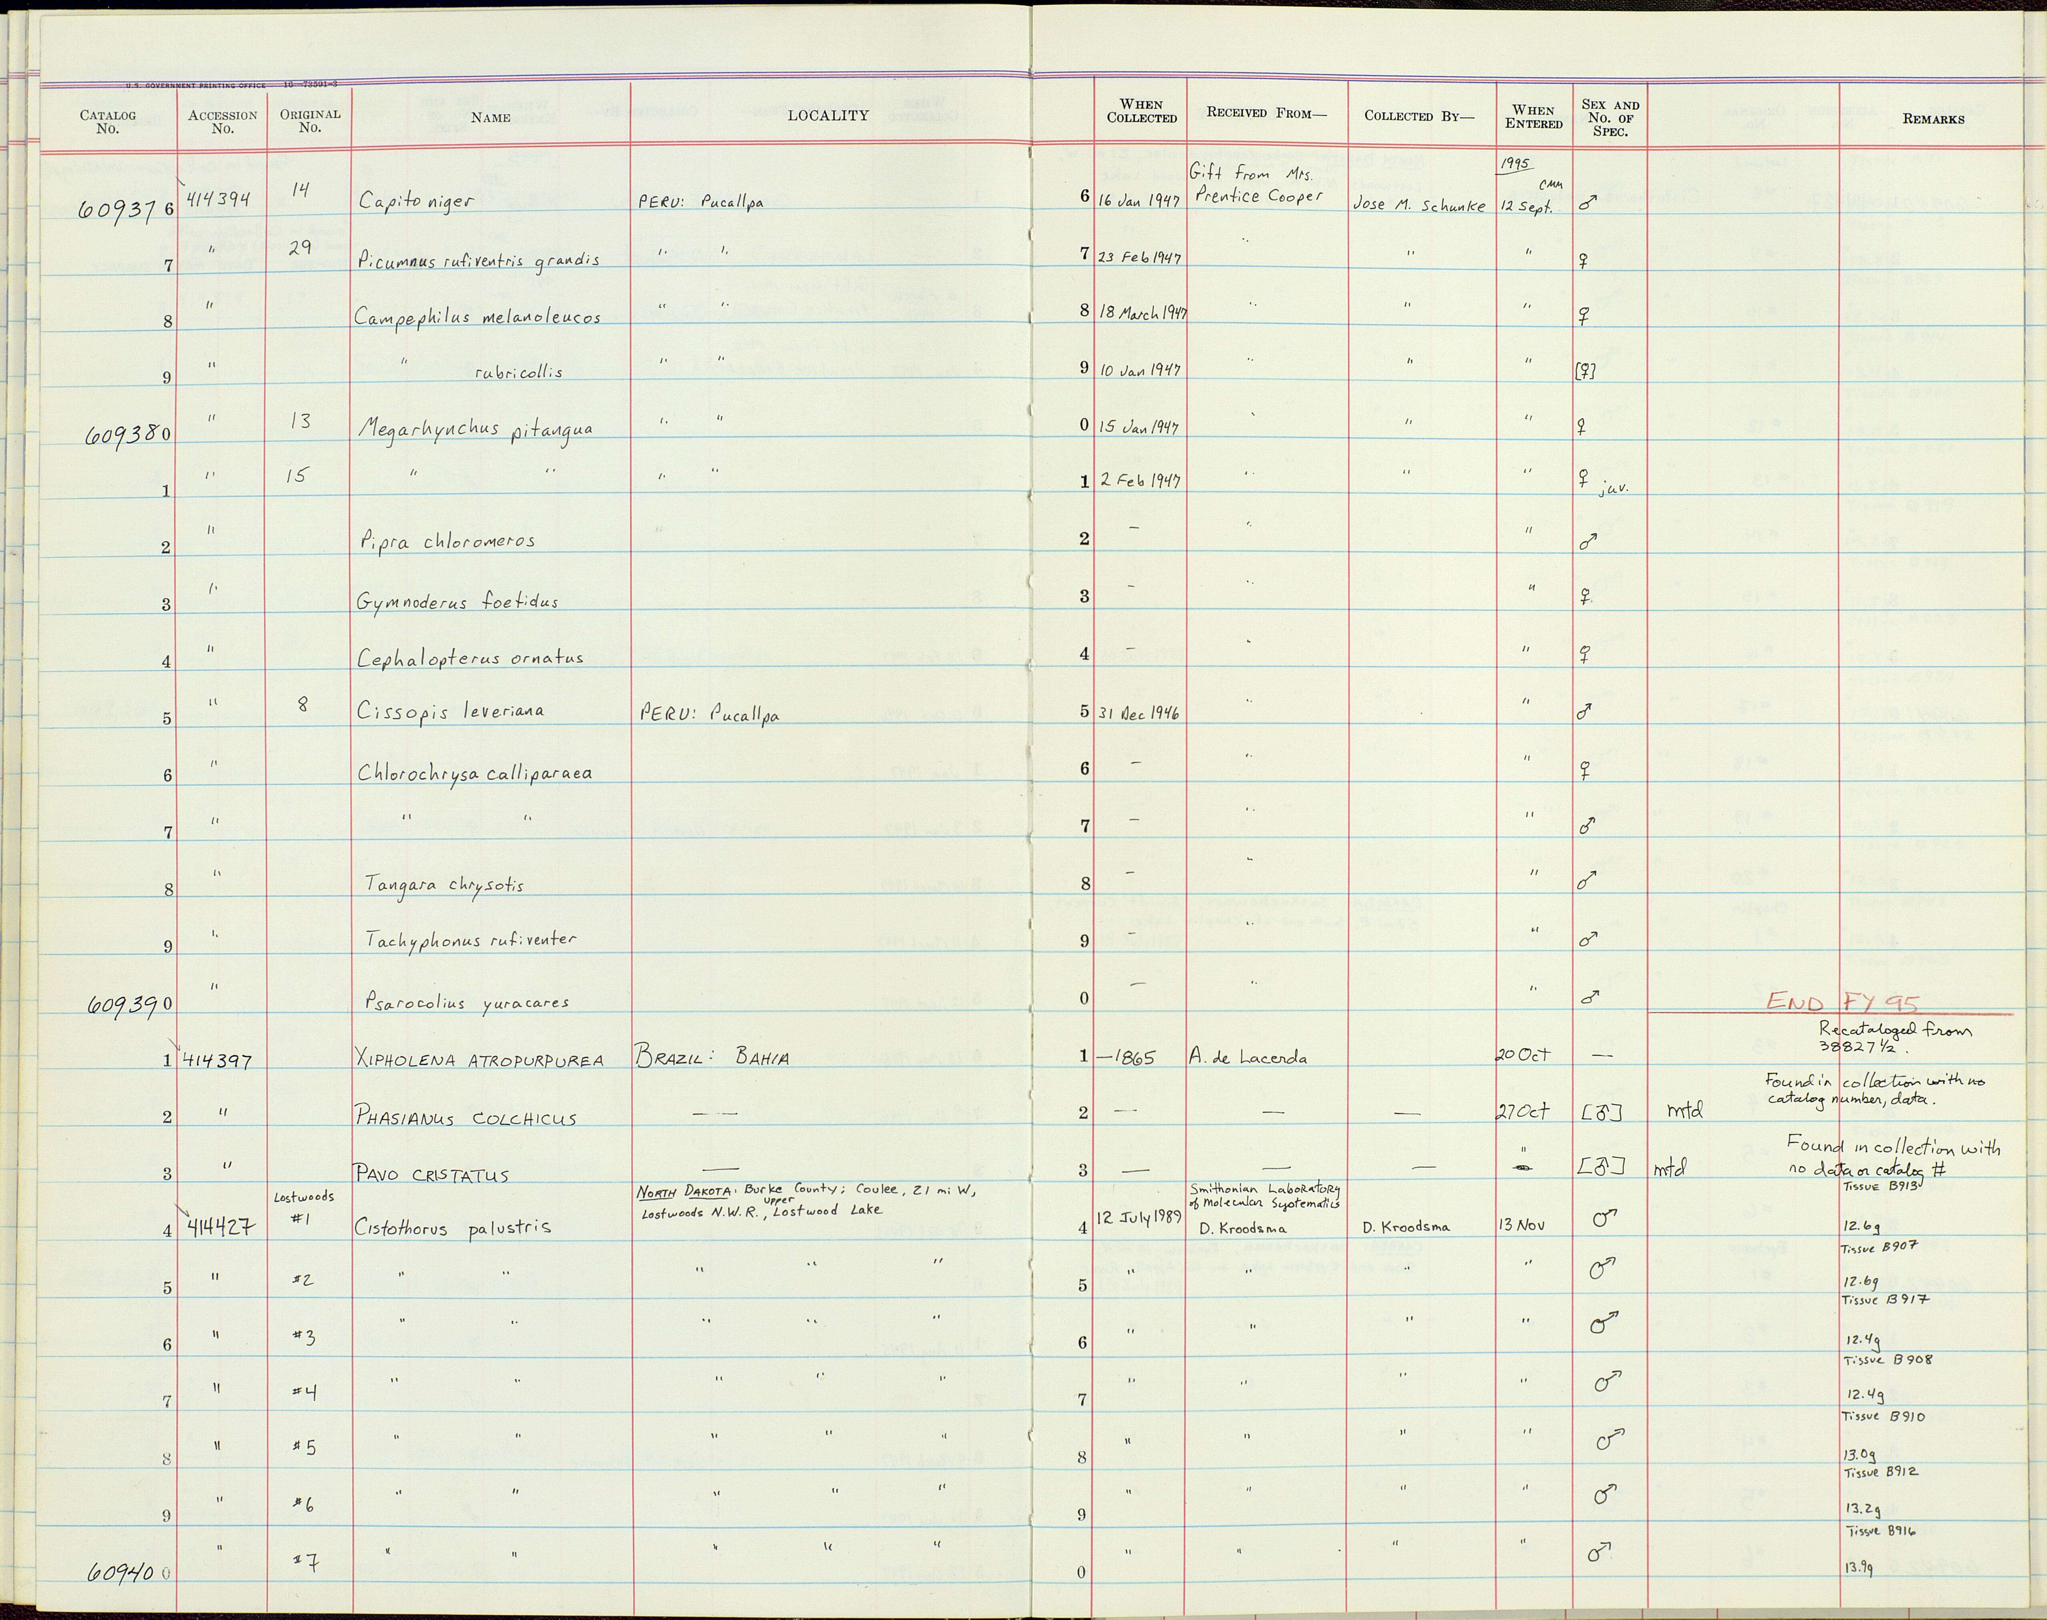Select the 'When Collected' column header

click(1142, 111)
